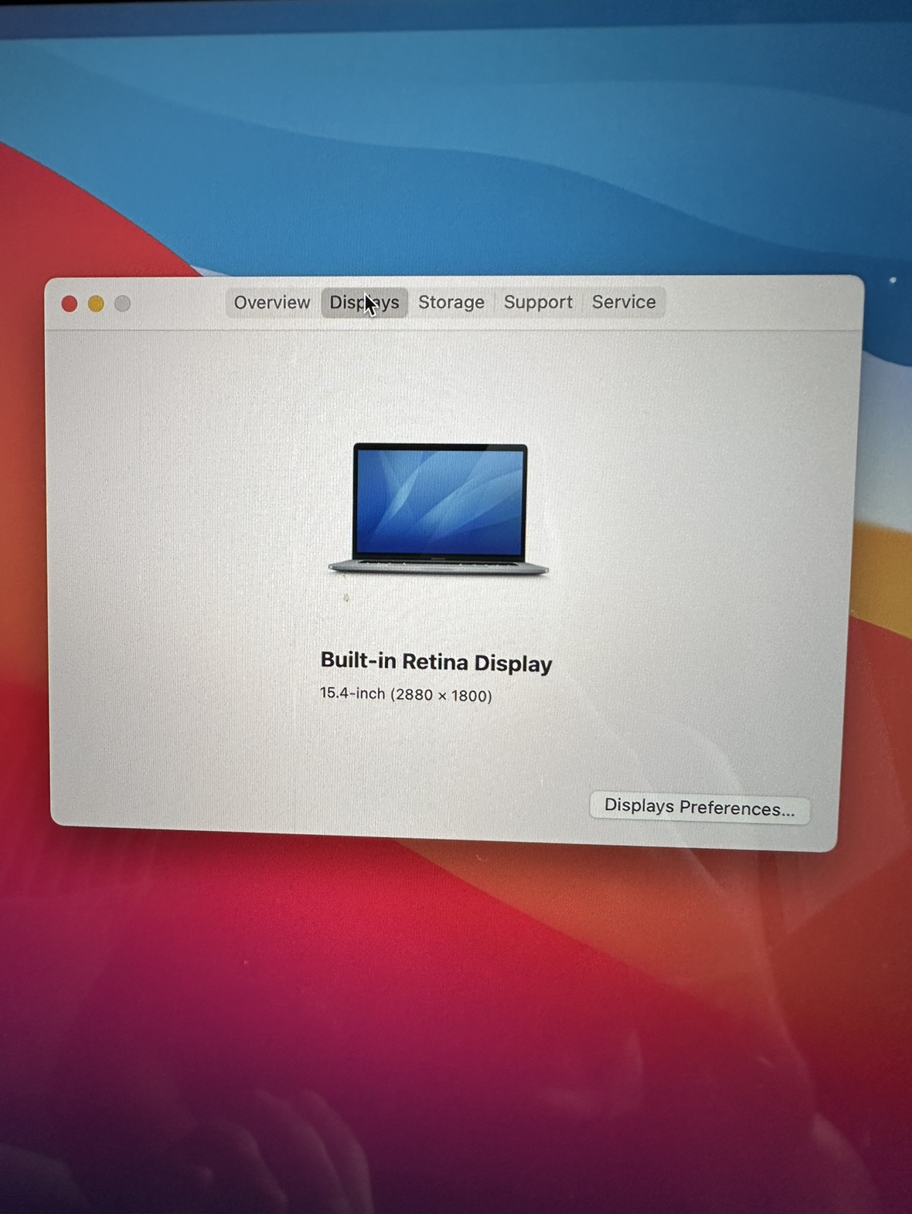Go to the Support tab
This screenshot has height=1214, width=912.
538,302
